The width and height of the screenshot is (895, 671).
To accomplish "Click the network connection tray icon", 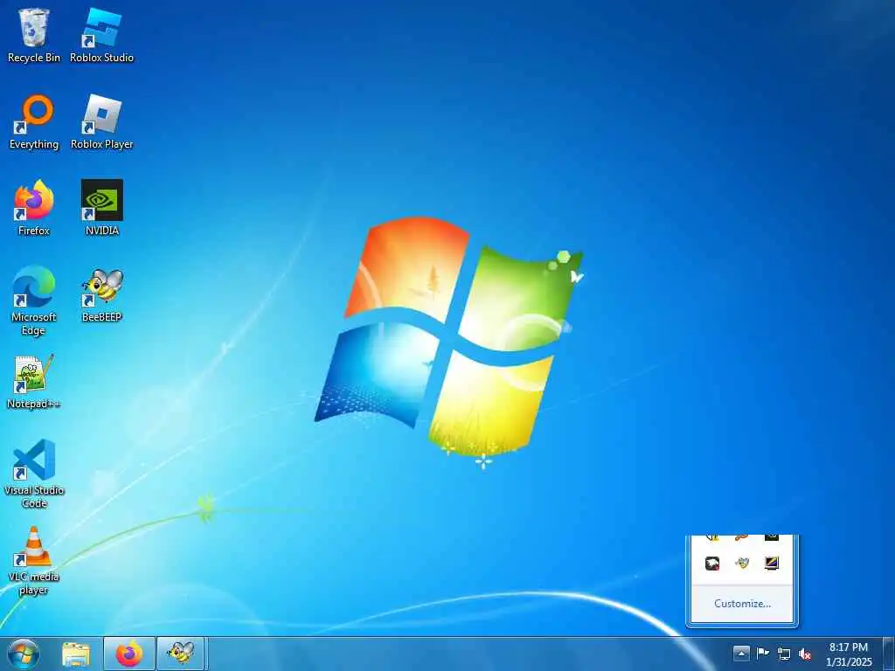I will click(x=784, y=654).
